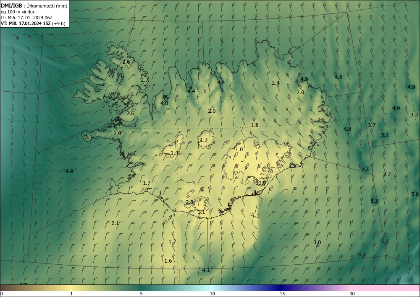Click the "1" label under the color scale
The width and height of the screenshot is (420, 297).
click(x=71, y=294)
